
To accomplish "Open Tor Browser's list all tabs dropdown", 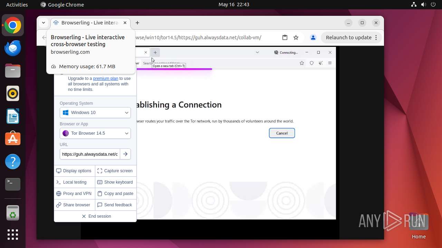I will 257,52.
